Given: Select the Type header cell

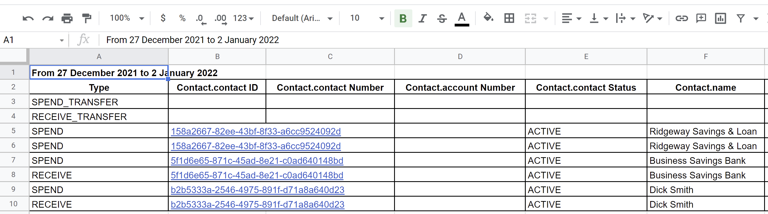Looking at the screenshot, I should click(x=99, y=87).
